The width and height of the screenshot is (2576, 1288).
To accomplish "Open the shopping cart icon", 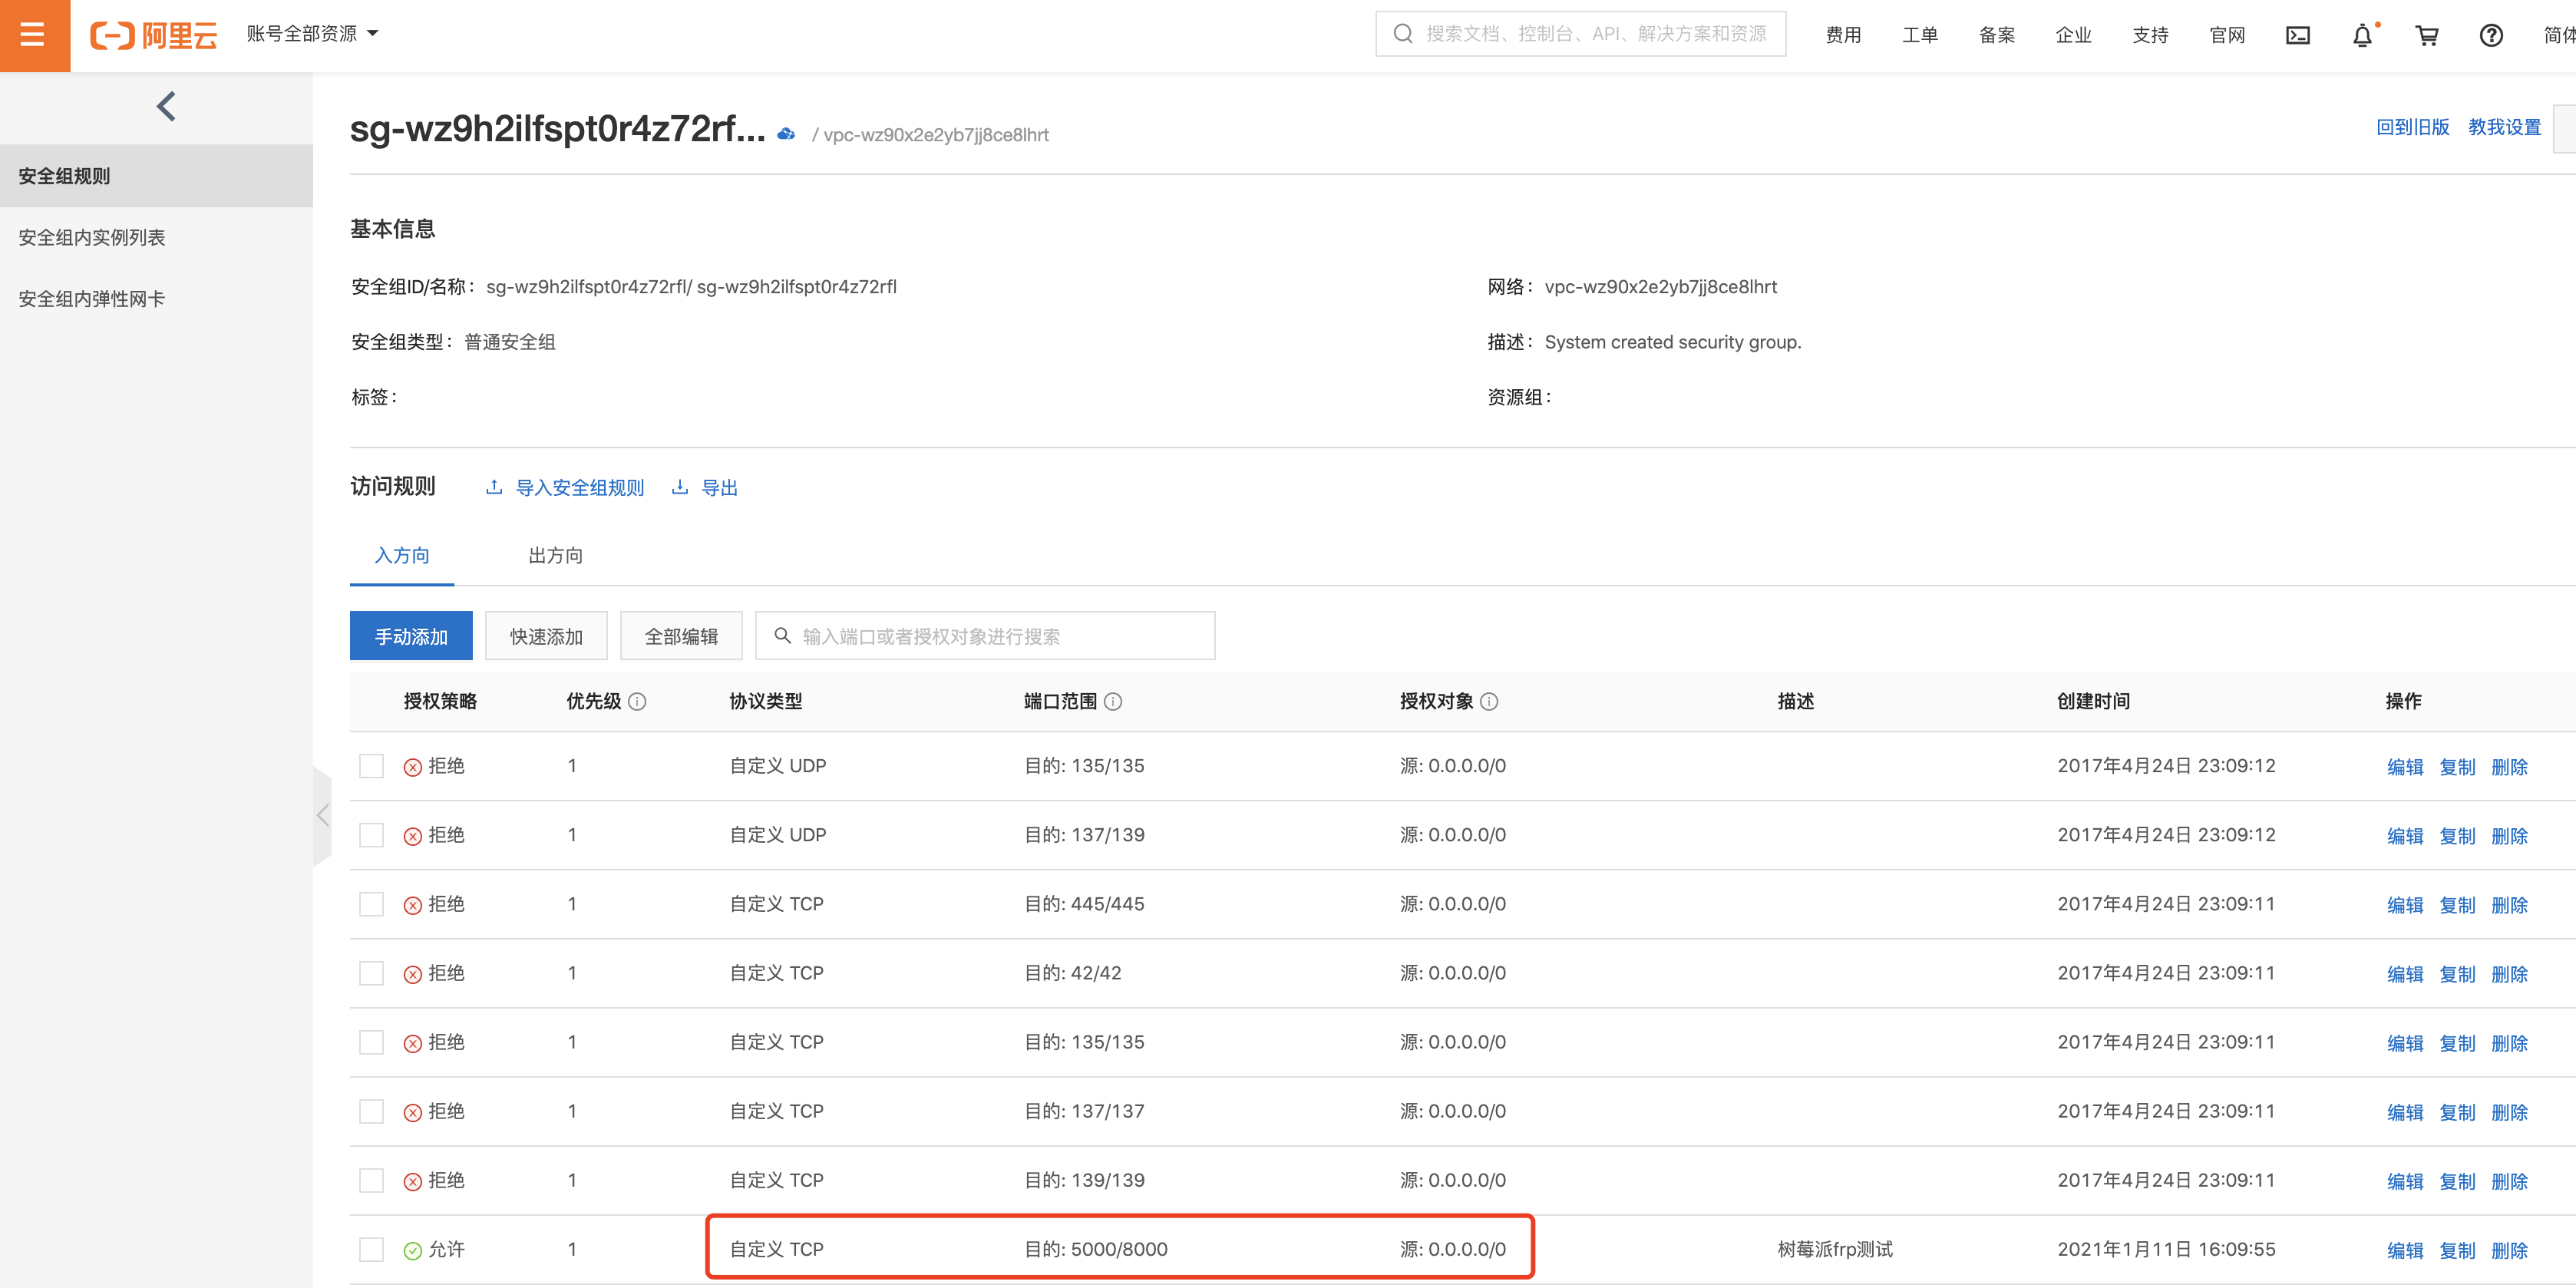I will point(2426,35).
